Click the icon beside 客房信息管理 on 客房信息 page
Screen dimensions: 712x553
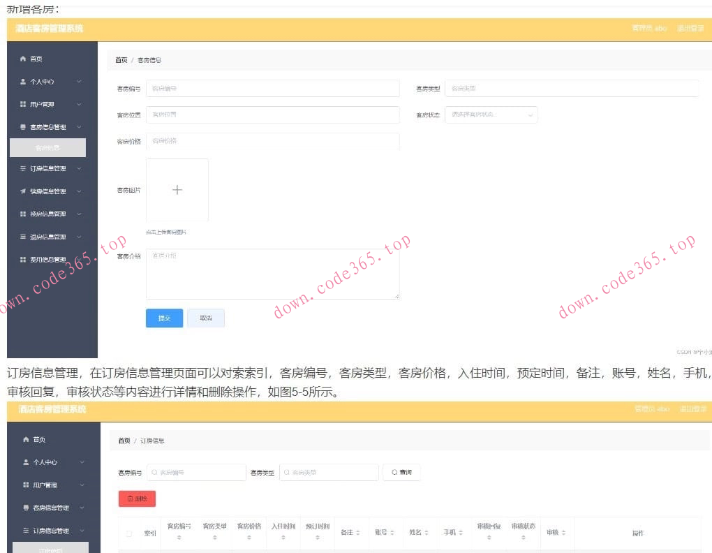[x=23, y=126]
